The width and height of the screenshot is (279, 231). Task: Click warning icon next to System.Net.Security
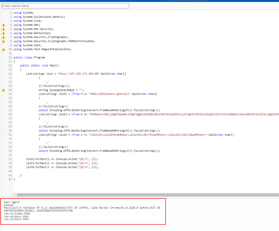point(4,29)
